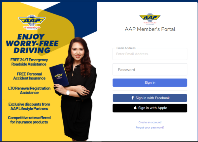
Task: Click the AAP Member's Portal heading
Action: point(150,29)
